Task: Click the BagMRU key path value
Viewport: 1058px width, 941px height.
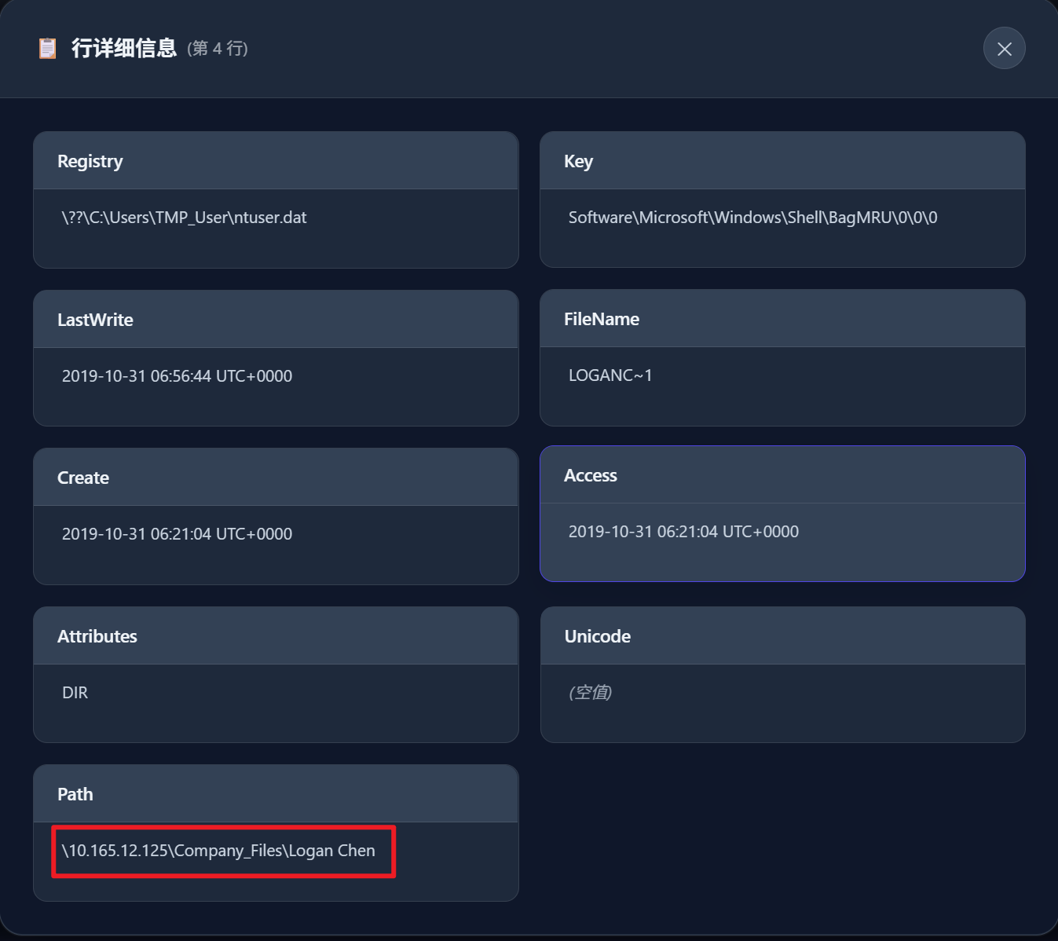Action: pos(752,218)
